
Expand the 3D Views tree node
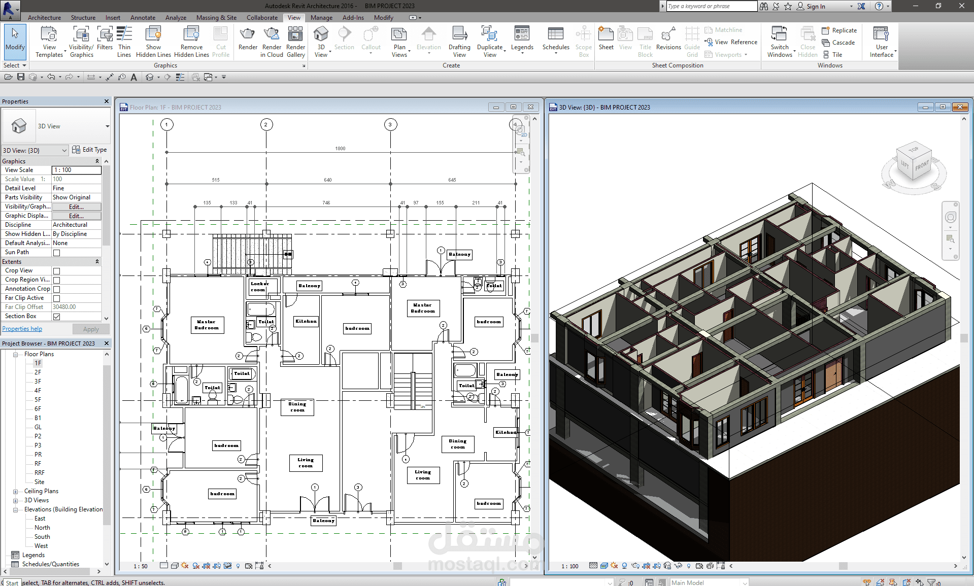[16, 501]
